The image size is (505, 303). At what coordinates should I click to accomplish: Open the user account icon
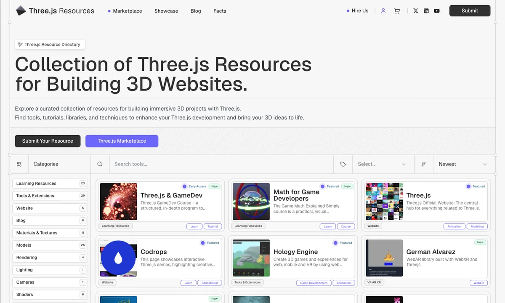click(383, 11)
